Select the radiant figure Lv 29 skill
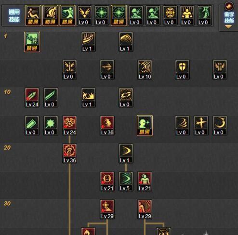The image size is (238, 235). tap(145, 209)
